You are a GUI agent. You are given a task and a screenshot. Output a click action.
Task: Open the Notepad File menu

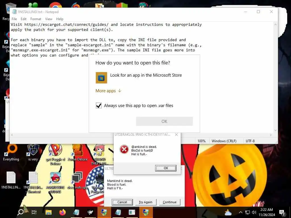[x=14, y=19]
